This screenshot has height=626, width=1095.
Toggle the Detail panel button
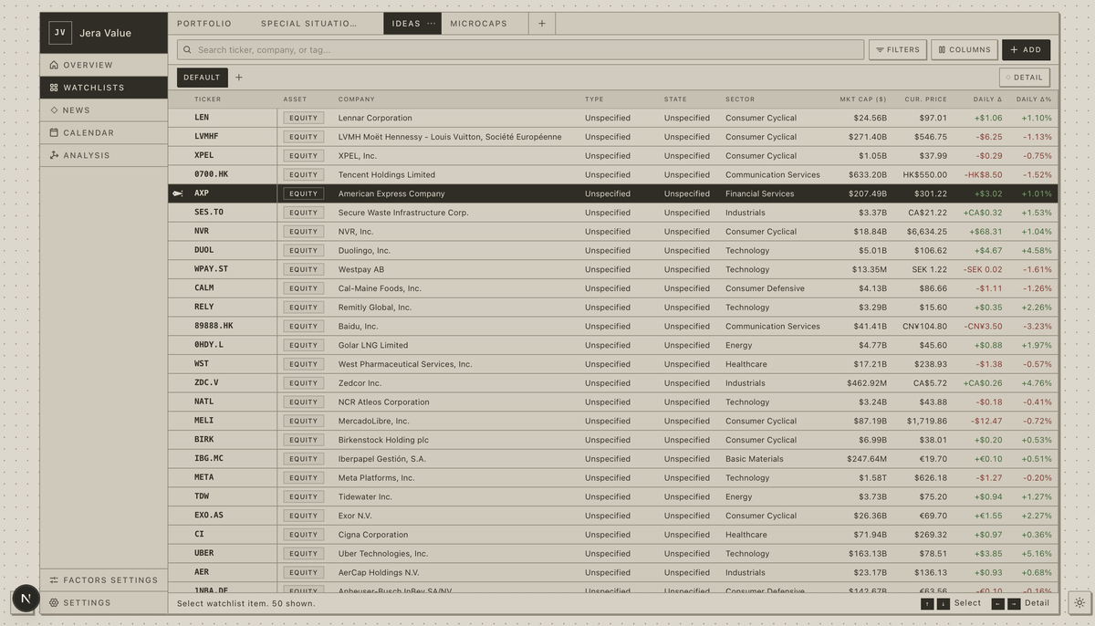point(1024,78)
